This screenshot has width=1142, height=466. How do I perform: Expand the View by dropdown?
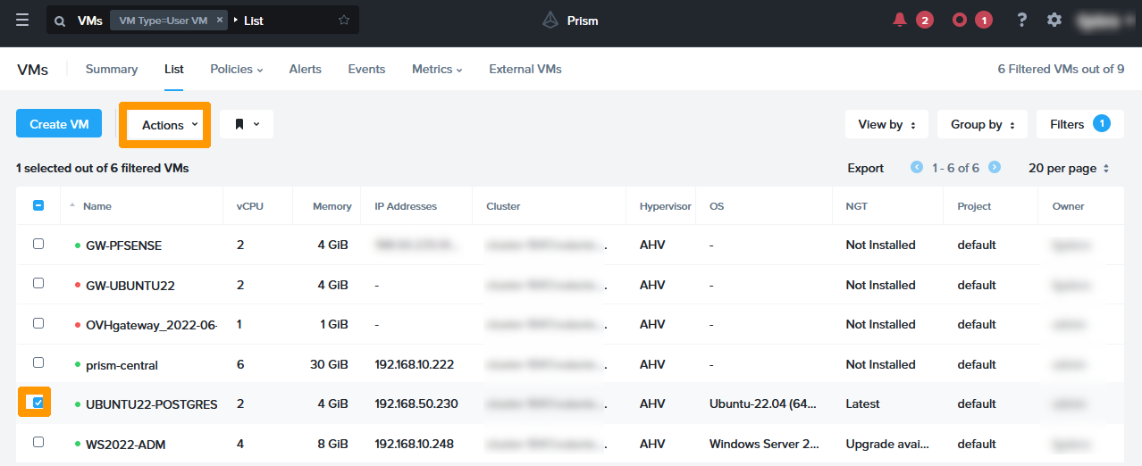[886, 125]
